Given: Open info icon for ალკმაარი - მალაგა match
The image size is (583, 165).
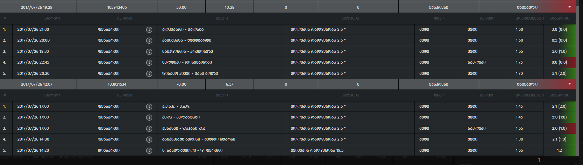Looking at the screenshot, I should click(x=149, y=30).
